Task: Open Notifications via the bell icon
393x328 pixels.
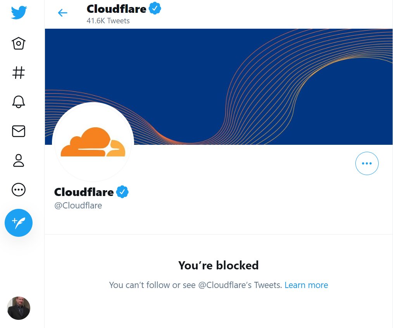Action: 19,102
